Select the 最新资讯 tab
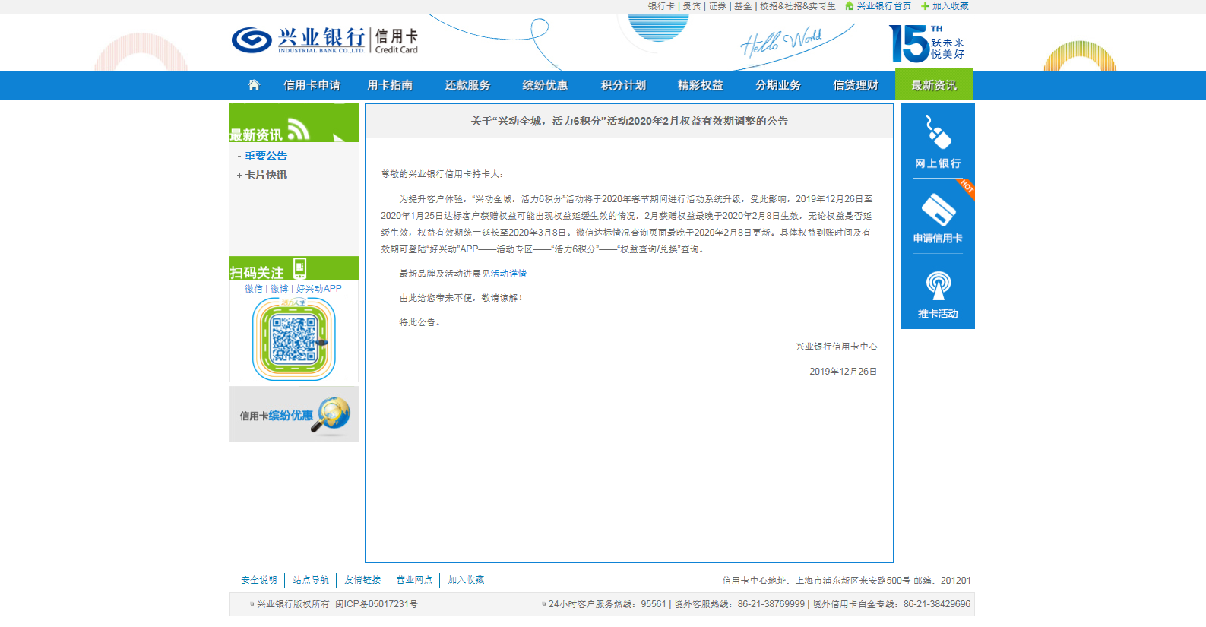 point(934,84)
